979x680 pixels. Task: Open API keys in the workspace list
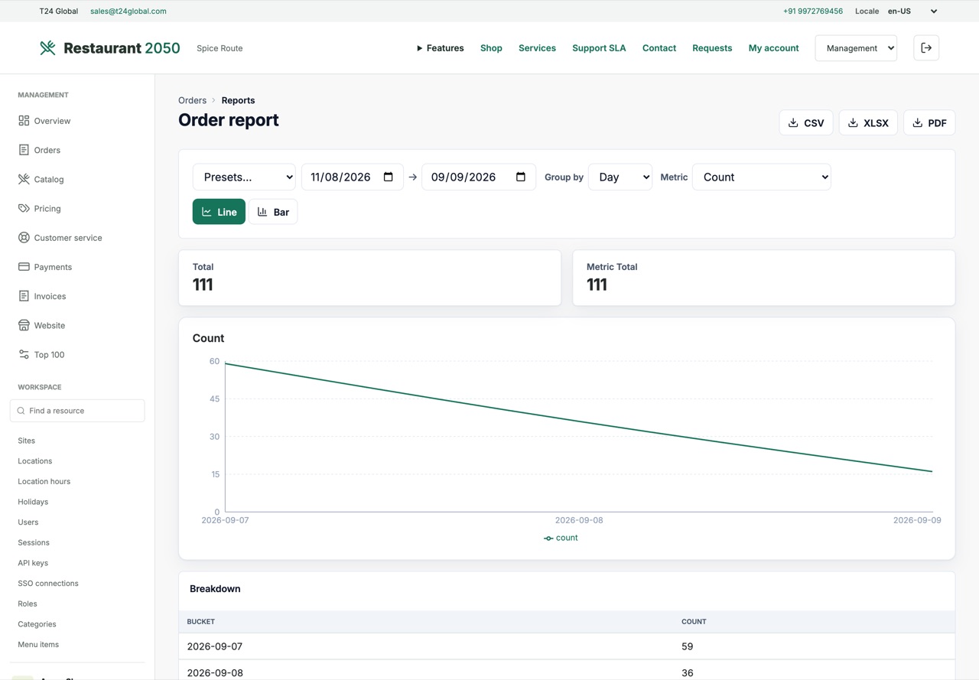point(33,563)
